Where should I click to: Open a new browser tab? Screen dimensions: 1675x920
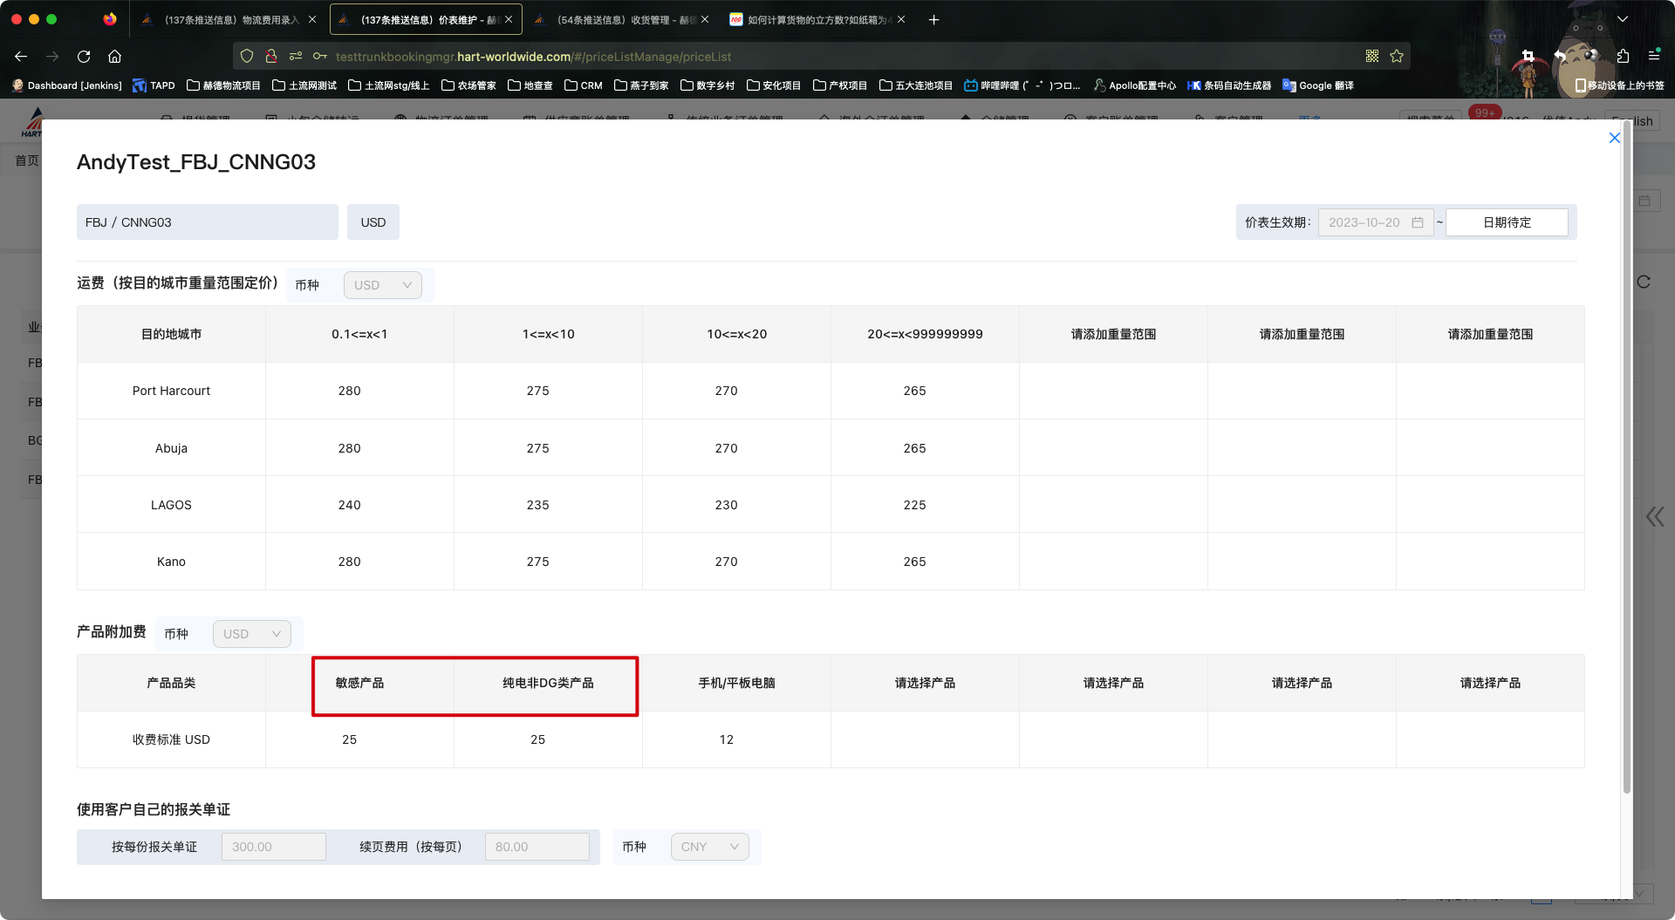click(933, 19)
